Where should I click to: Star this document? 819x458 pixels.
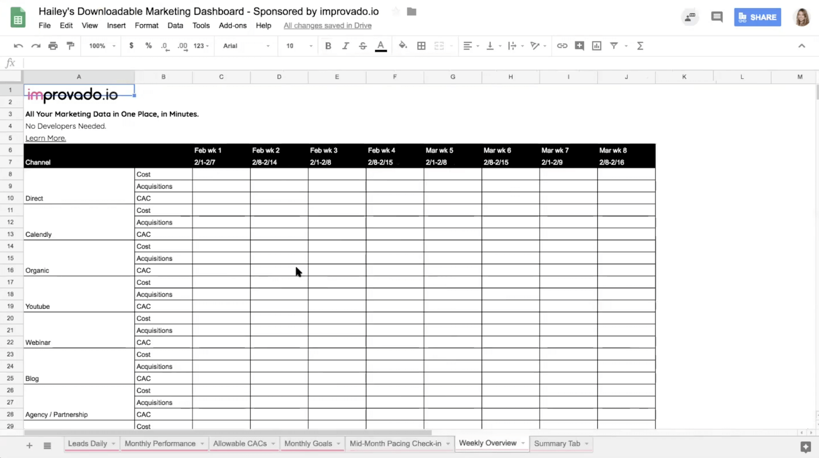[396, 11]
